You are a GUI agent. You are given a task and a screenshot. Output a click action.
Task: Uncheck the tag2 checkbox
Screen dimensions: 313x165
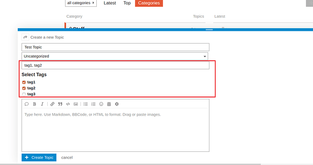[24, 88]
